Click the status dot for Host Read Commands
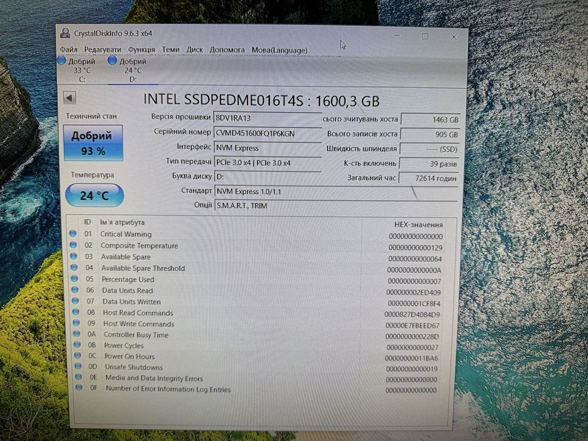Screen dimensions: 588x441 point(76,312)
